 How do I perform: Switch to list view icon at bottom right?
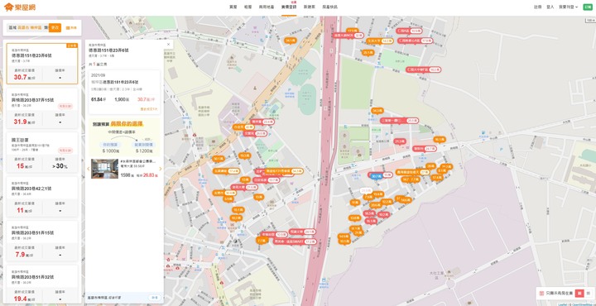click(x=588, y=293)
